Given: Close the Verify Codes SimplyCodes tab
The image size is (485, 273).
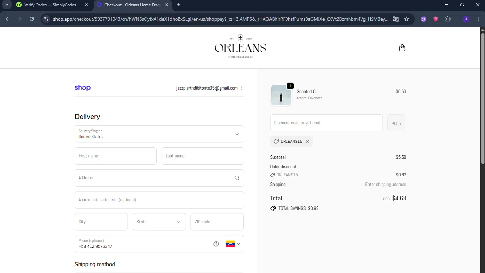Looking at the screenshot, I should click(86, 5).
